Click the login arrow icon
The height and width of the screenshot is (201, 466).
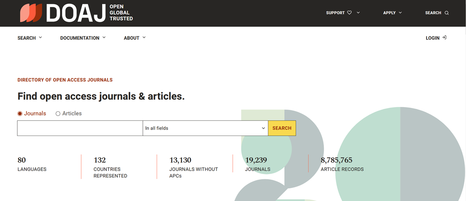[444, 38]
